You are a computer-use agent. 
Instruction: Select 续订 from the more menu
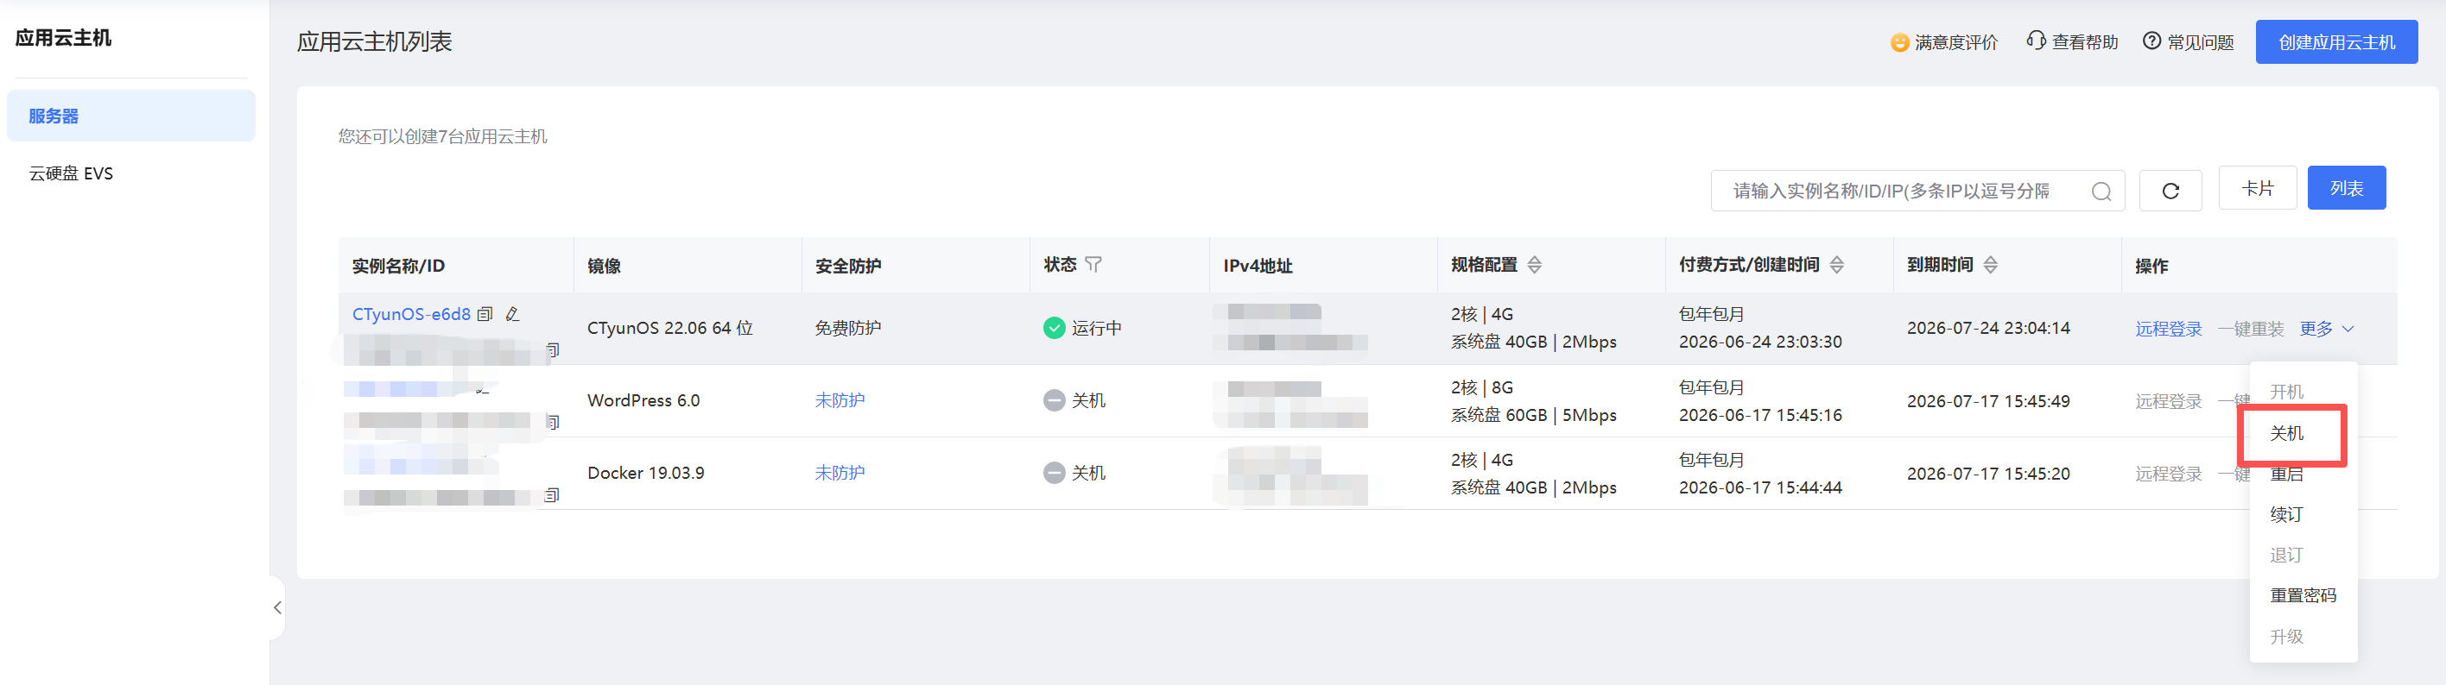[x=2286, y=514]
